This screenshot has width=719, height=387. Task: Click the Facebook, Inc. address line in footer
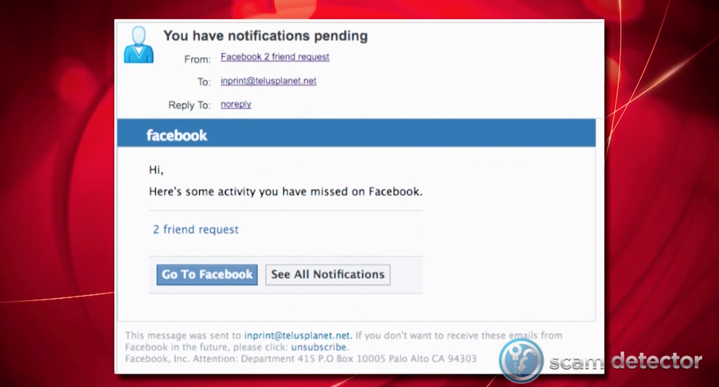pyautogui.click(x=301, y=359)
